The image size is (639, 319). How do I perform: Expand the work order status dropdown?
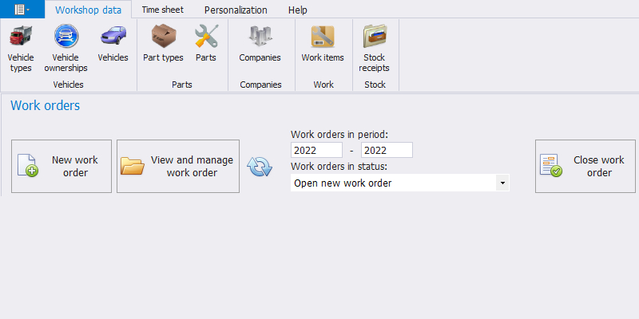click(x=502, y=183)
